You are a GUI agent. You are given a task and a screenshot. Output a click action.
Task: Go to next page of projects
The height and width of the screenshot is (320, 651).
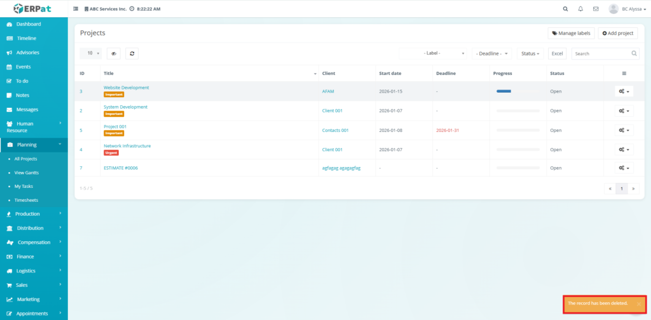click(x=633, y=189)
